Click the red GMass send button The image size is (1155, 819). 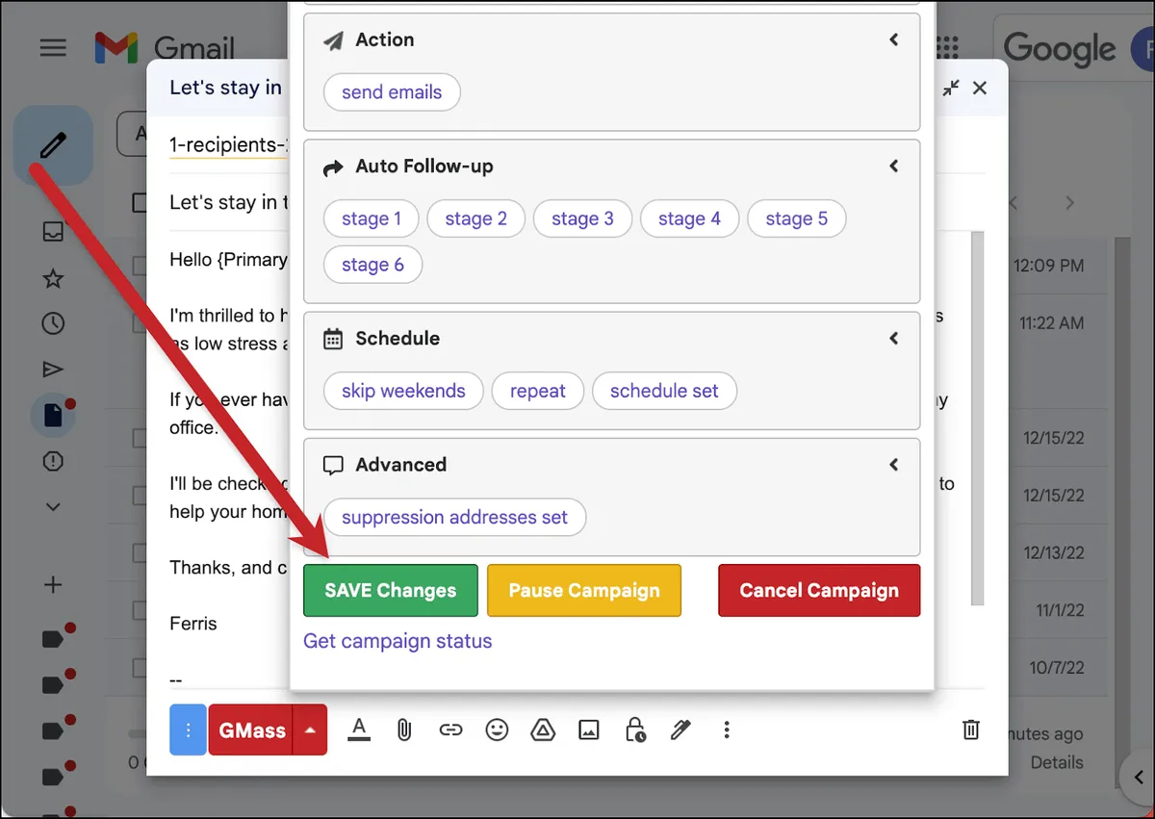[251, 730]
